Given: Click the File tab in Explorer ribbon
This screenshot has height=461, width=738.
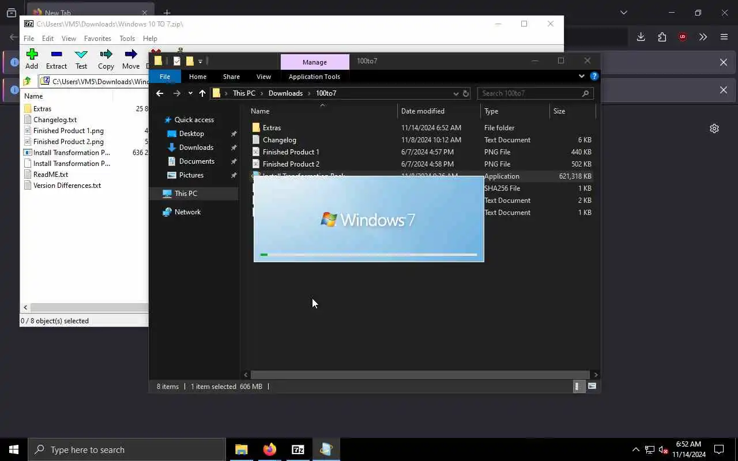Looking at the screenshot, I should pos(165,77).
